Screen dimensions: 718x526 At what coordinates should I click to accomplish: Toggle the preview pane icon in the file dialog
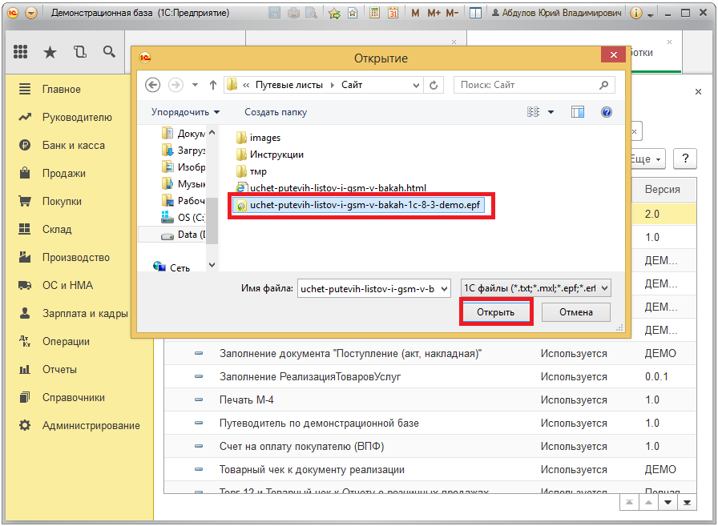(x=578, y=112)
